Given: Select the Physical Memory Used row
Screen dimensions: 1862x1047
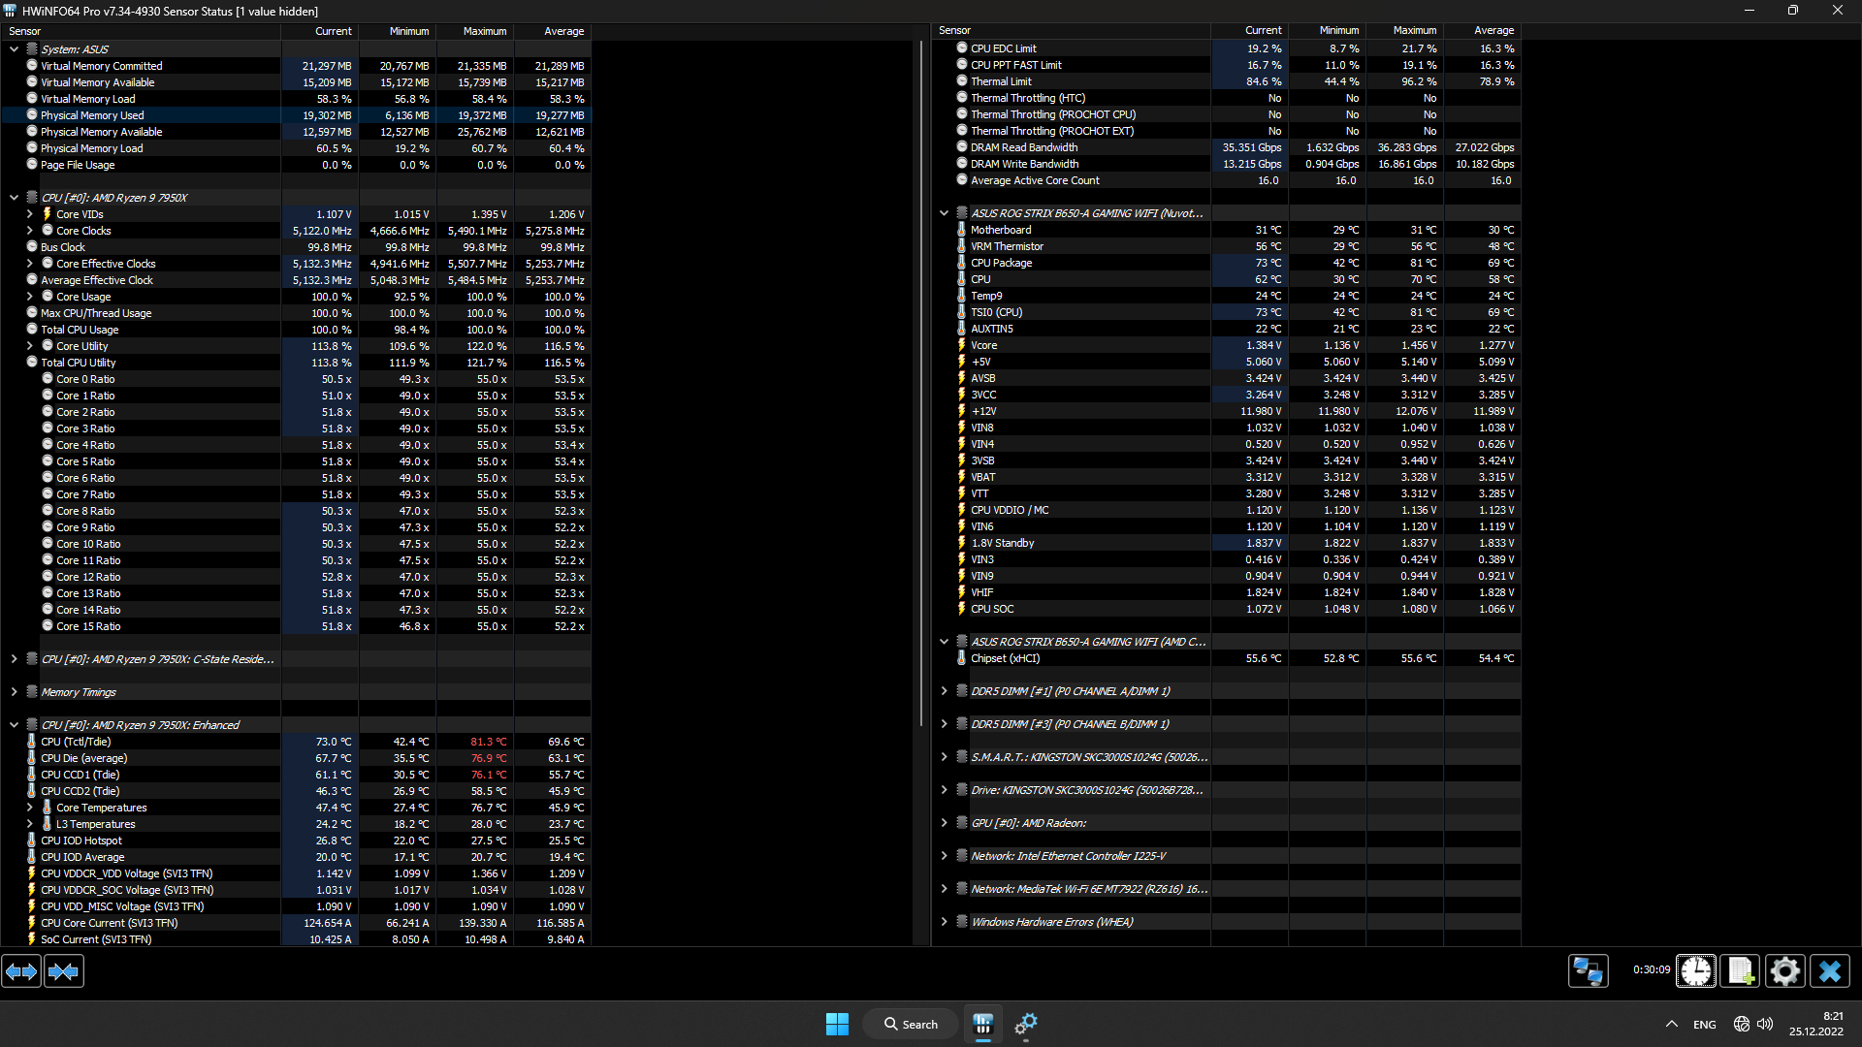Looking at the screenshot, I should point(92,115).
